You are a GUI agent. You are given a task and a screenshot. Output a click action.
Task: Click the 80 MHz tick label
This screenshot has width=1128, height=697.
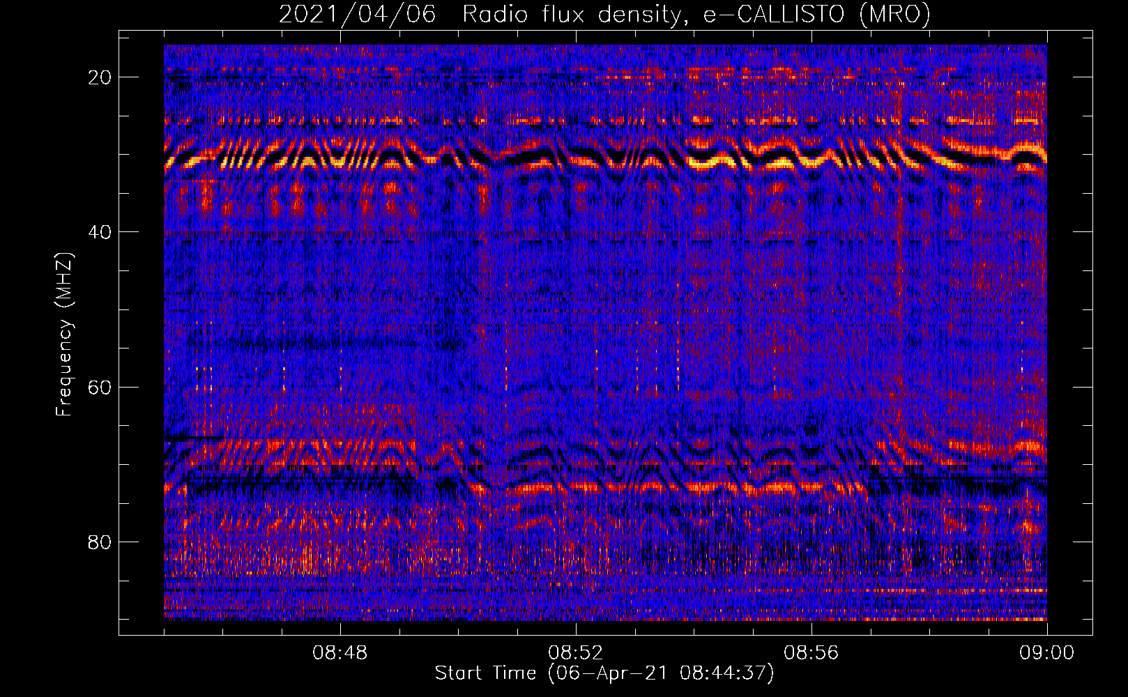[100, 542]
